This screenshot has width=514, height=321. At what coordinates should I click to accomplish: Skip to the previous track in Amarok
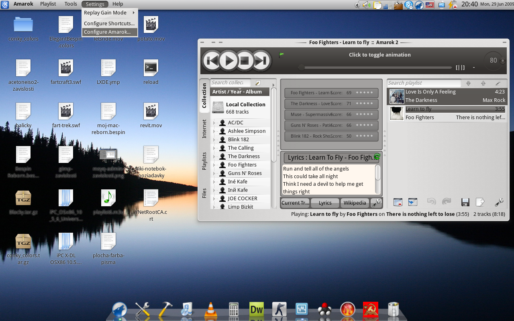211,61
